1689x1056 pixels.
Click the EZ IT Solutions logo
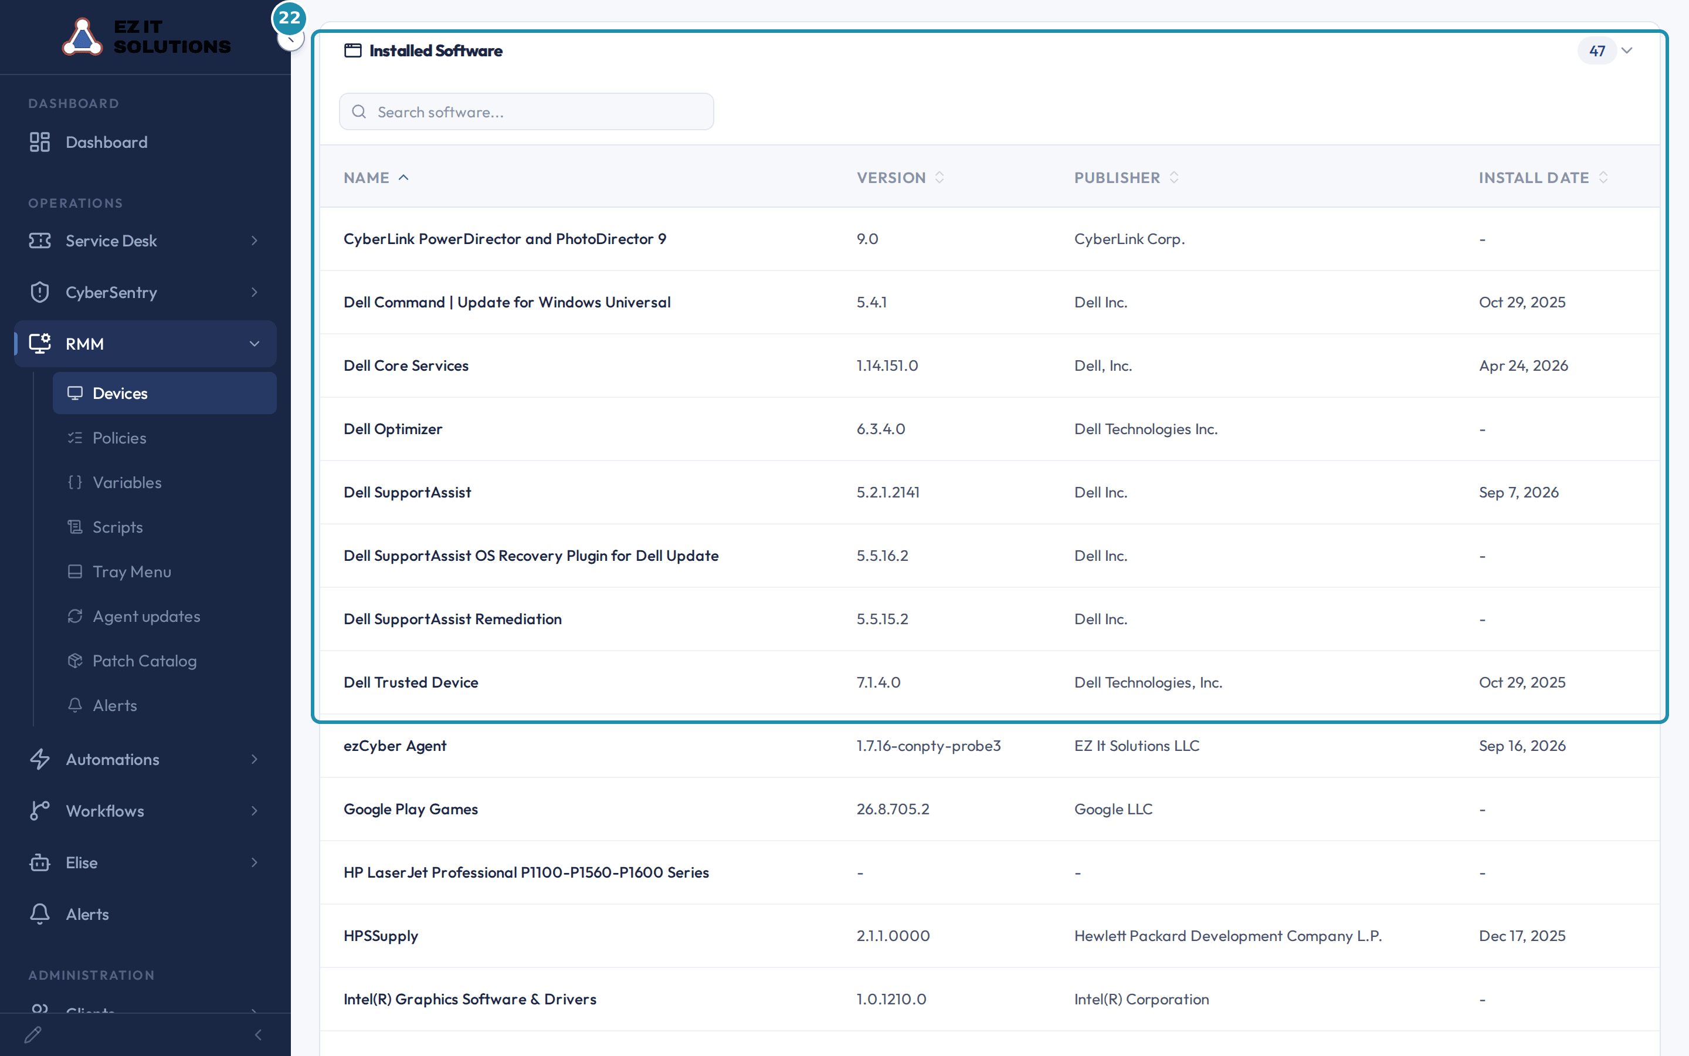[147, 36]
